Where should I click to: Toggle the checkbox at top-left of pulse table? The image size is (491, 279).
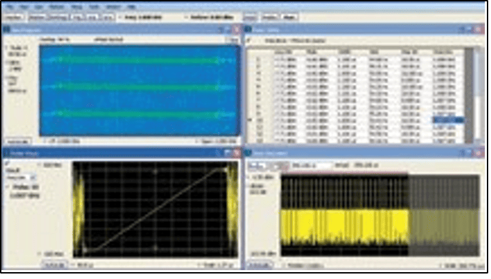pyautogui.click(x=250, y=40)
